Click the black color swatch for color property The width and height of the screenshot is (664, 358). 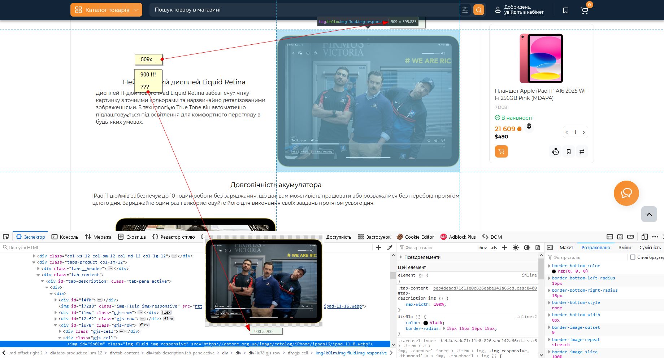pos(425,323)
